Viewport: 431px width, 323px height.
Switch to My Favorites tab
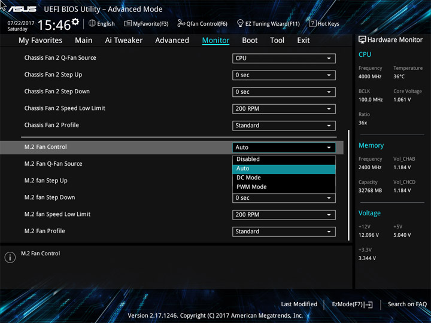click(41, 41)
